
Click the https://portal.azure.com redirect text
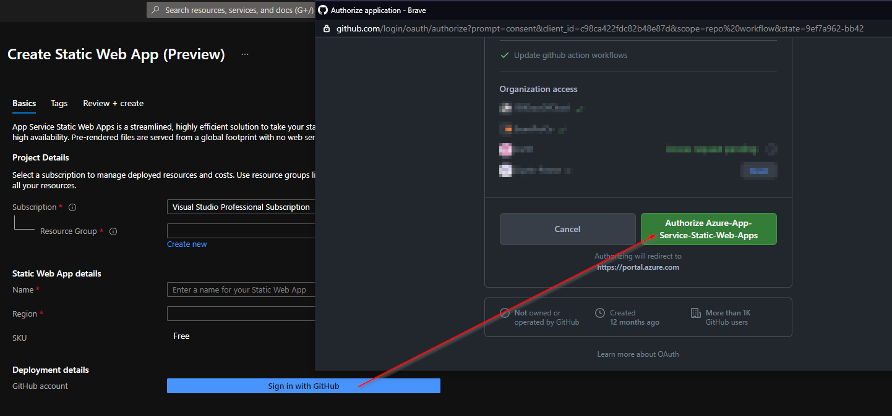(638, 267)
